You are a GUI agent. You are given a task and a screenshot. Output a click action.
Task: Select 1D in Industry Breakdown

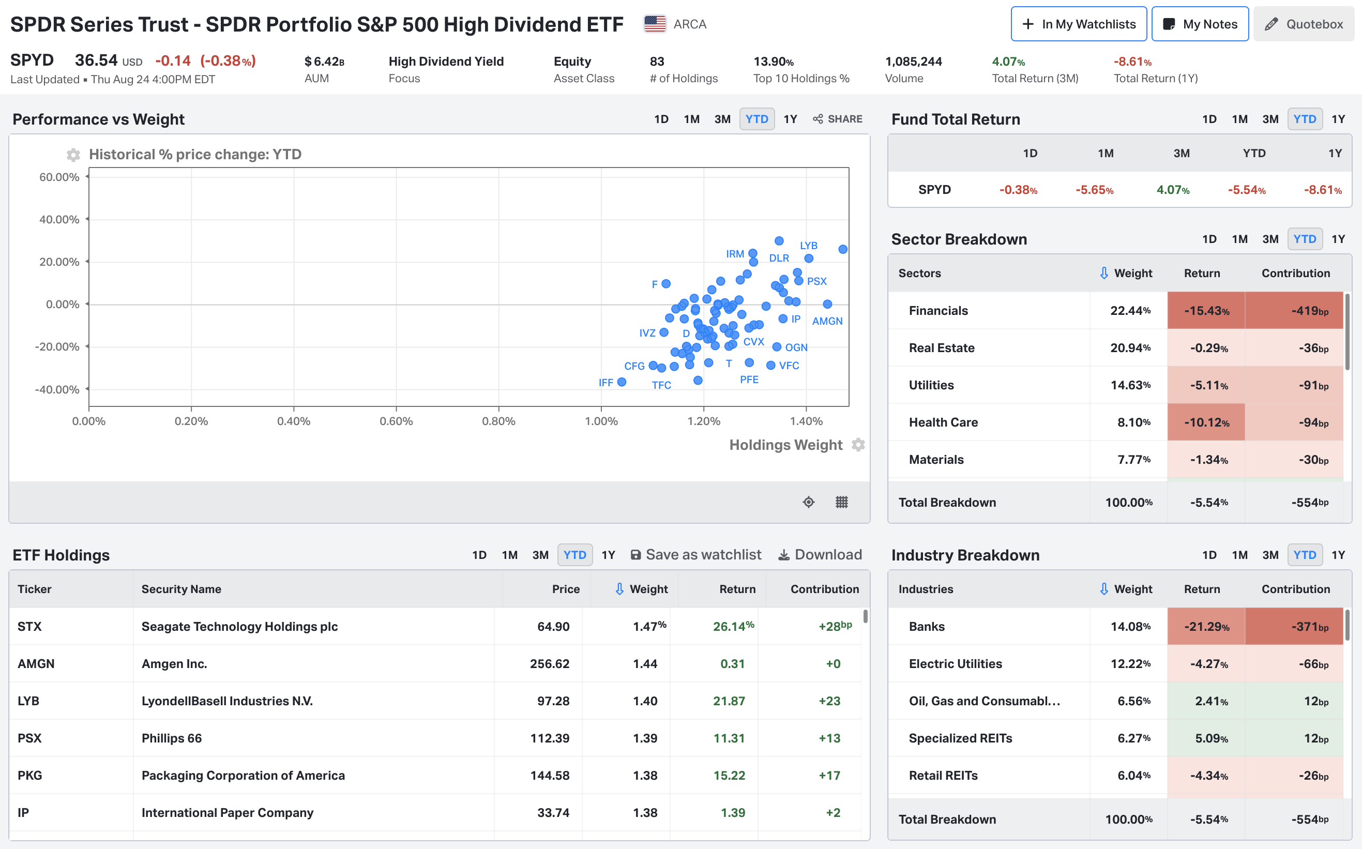click(x=1209, y=555)
